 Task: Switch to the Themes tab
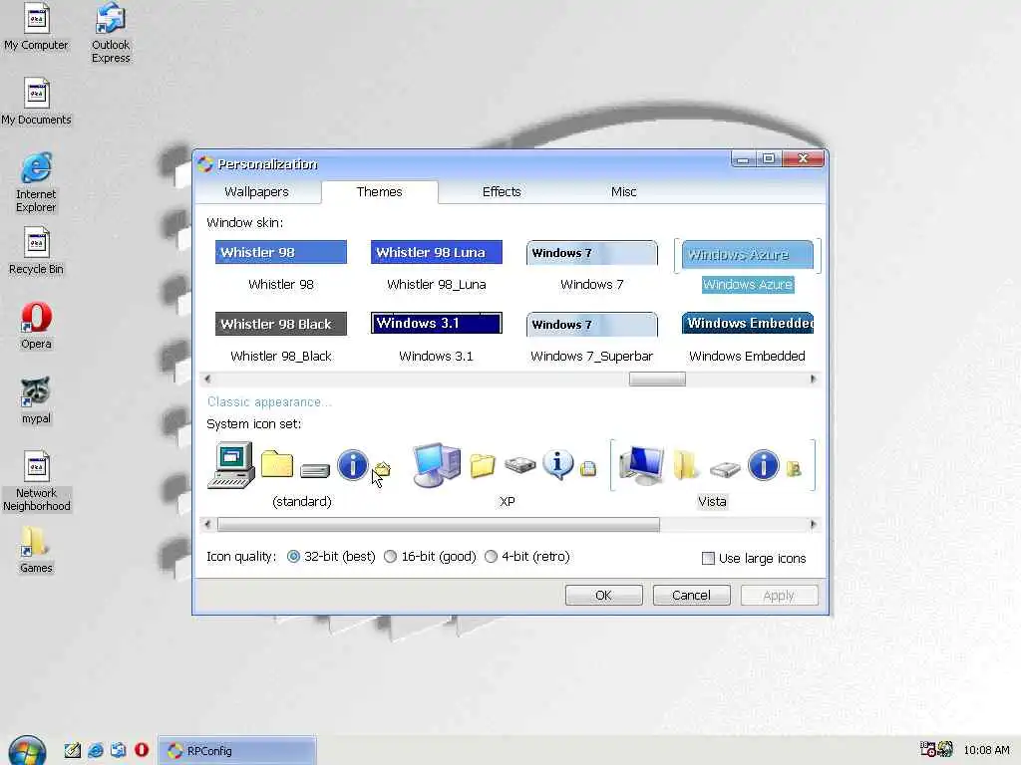coord(380,192)
